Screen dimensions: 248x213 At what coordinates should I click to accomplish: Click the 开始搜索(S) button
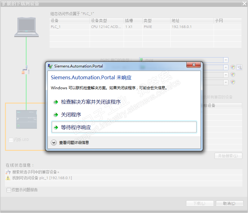click(x=228, y=156)
